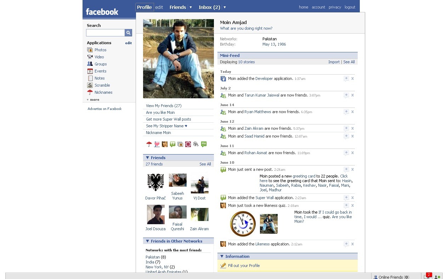Collapse the Information section
The image size is (448, 279).
click(222, 256)
